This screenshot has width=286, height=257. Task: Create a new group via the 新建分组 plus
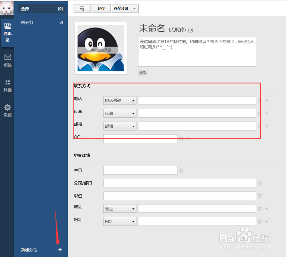(x=60, y=250)
